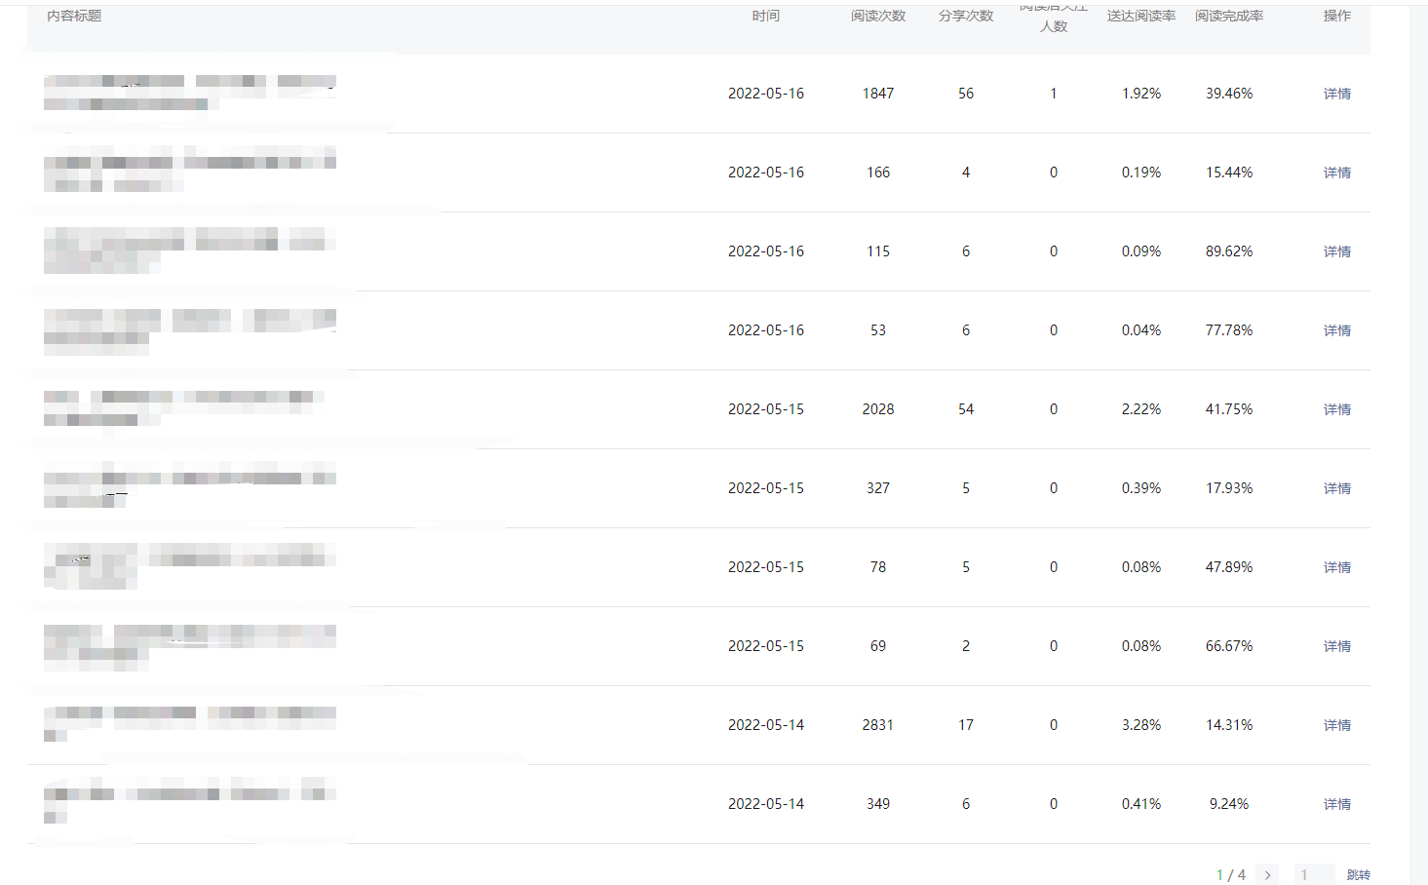Open 详情 for the row with 166 reads
1428x885 pixels.
click(1336, 173)
